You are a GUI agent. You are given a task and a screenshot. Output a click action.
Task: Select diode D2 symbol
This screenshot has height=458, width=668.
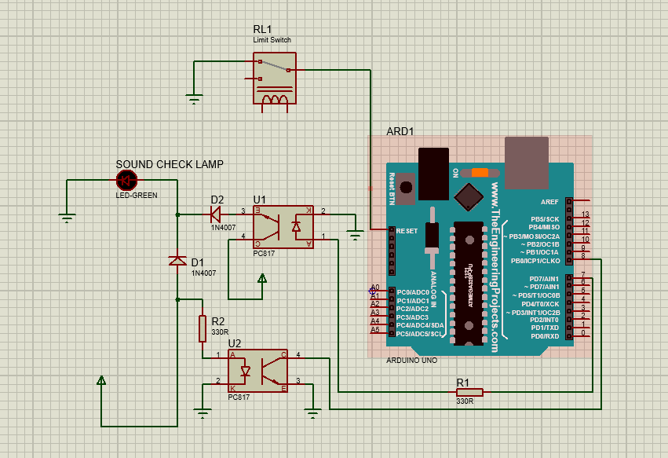214,212
